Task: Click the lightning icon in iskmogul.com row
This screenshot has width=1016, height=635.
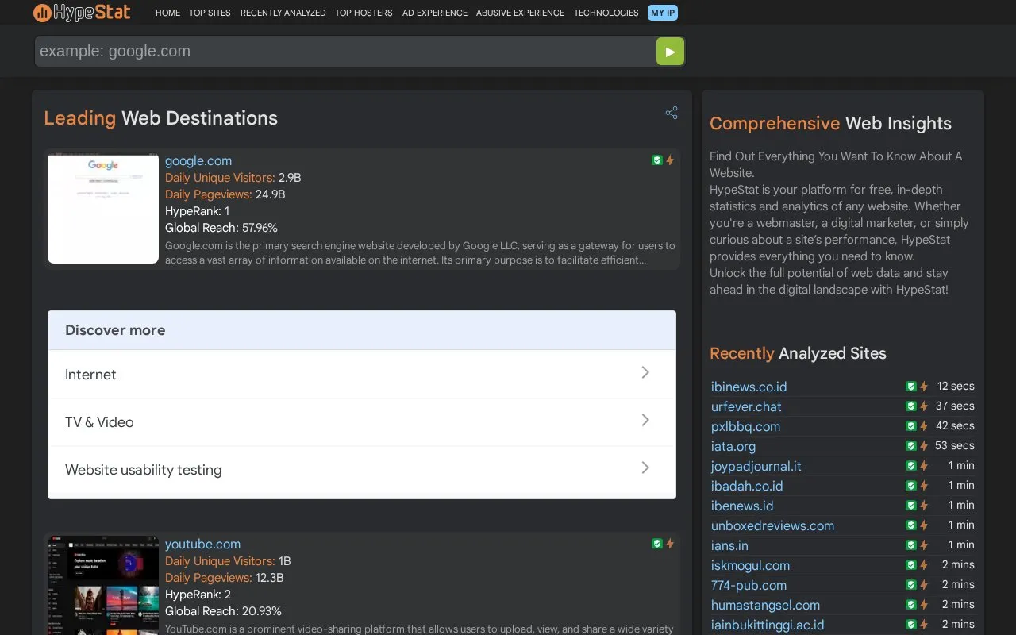Action: tap(924, 565)
